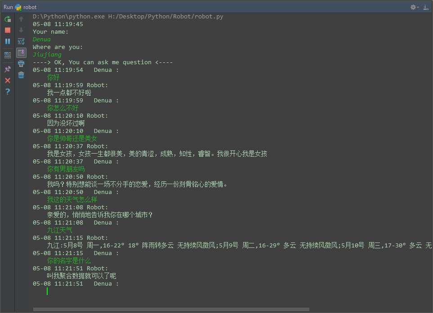Click the console input cursor line

47,291
